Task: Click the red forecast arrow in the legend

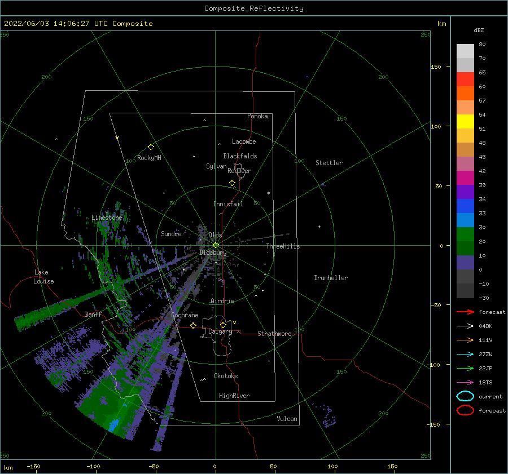Action: pos(465,312)
